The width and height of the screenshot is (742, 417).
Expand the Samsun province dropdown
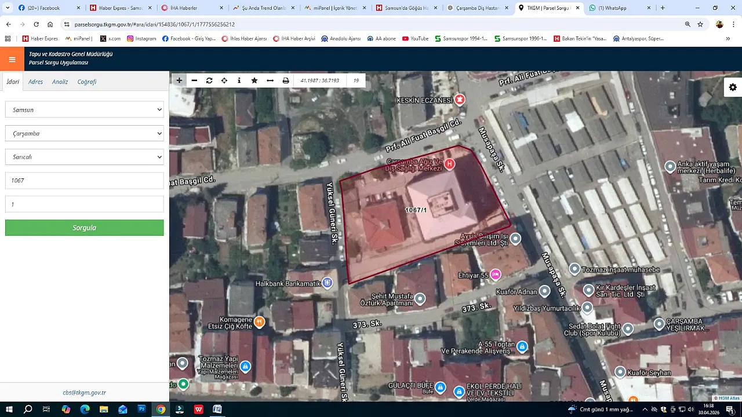(x=85, y=109)
